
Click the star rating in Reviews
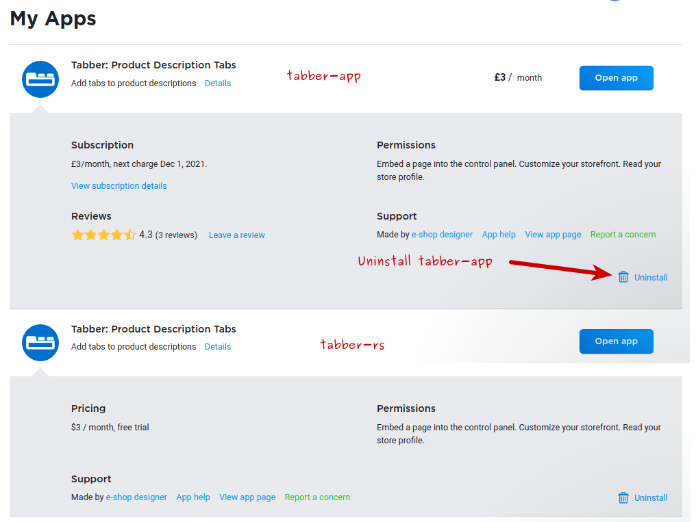click(103, 235)
